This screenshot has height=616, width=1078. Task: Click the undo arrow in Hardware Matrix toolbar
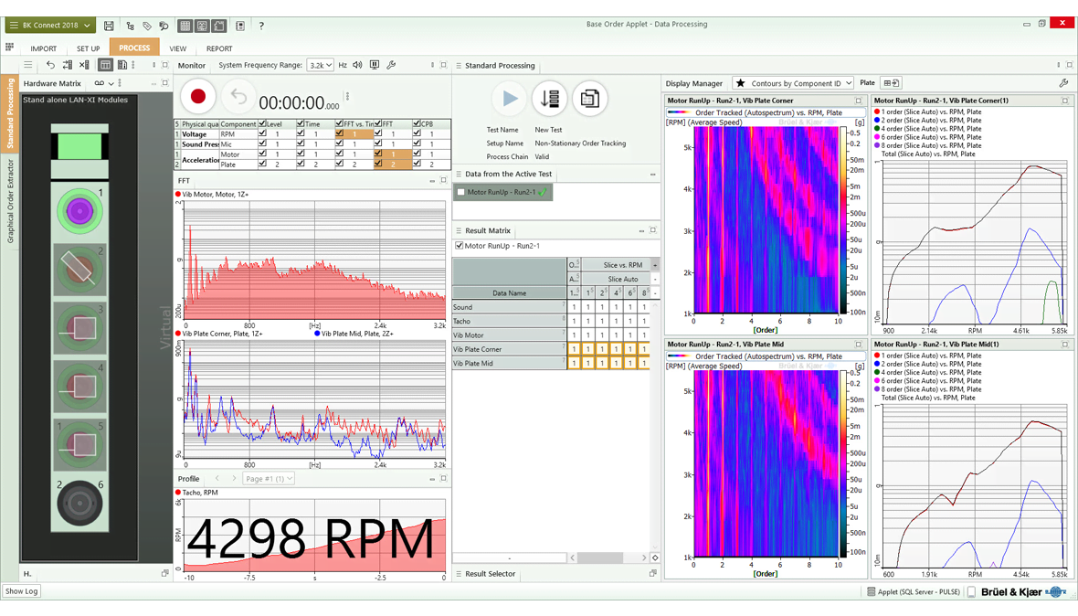pyautogui.click(x=50, y=66)
